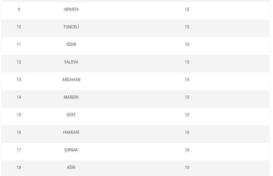Click the value 15 in the ISPARTA row

pyautogui.click(x=187, y=10)
